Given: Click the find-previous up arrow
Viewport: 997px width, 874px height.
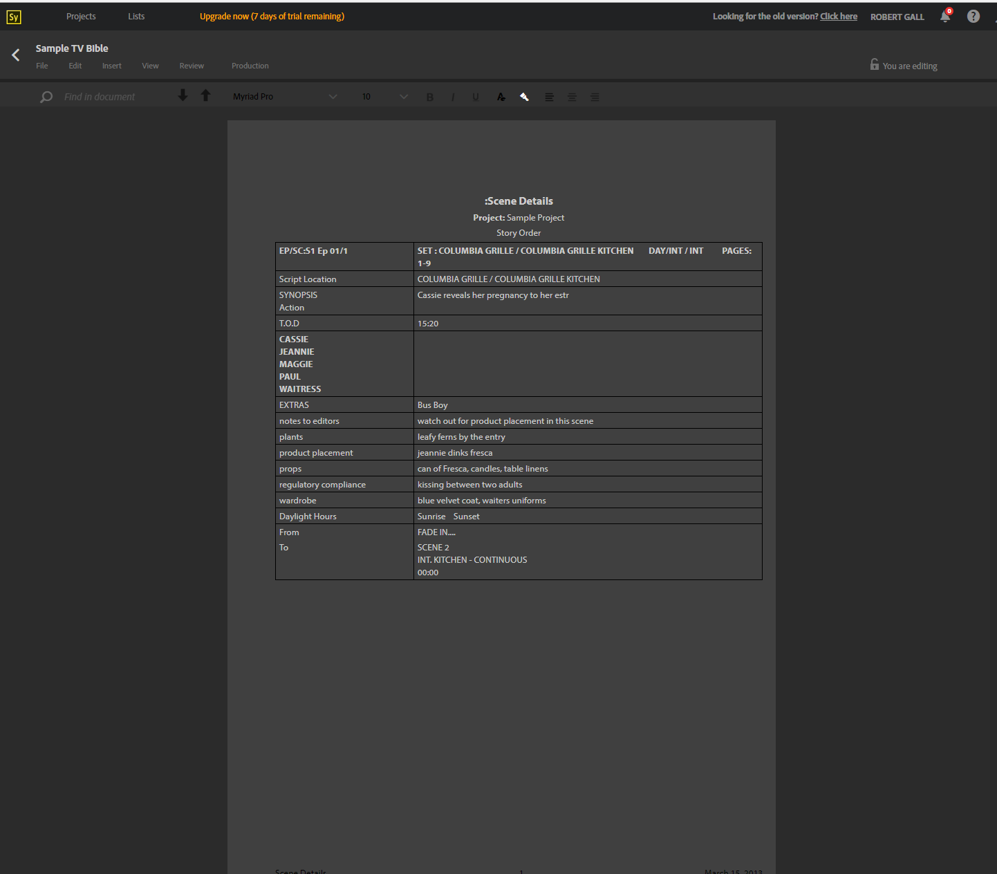Looking at the screenshot, I should click(x=205, y=96).
